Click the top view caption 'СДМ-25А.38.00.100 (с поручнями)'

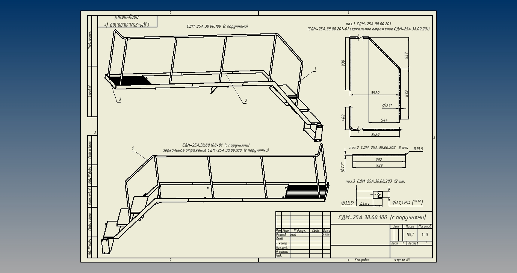(217, 26)
